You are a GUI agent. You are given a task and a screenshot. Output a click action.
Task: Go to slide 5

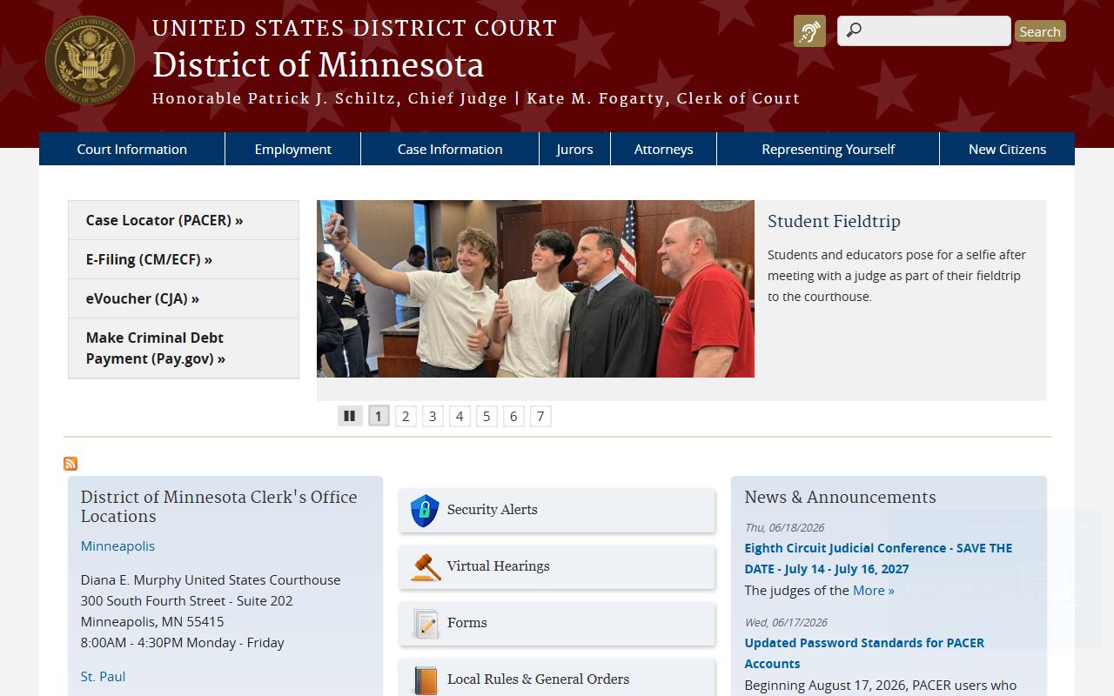(487, 416)
